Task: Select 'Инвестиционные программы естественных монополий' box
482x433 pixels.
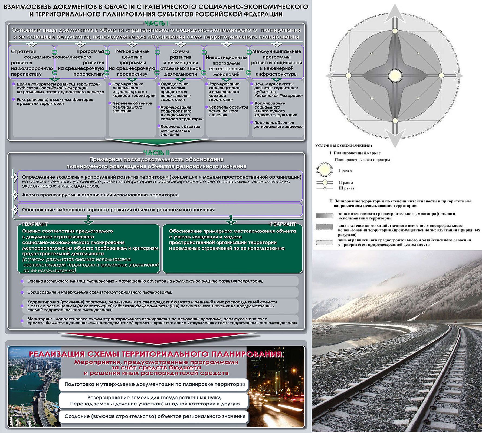Action: [226, 63]
